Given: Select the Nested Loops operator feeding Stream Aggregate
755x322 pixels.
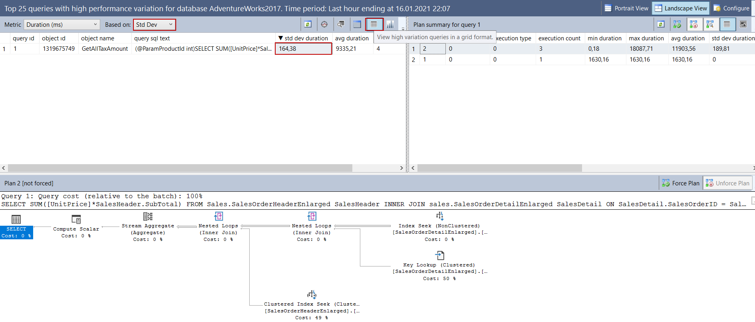Looking at the screenshot, I should tap(218, 217).
